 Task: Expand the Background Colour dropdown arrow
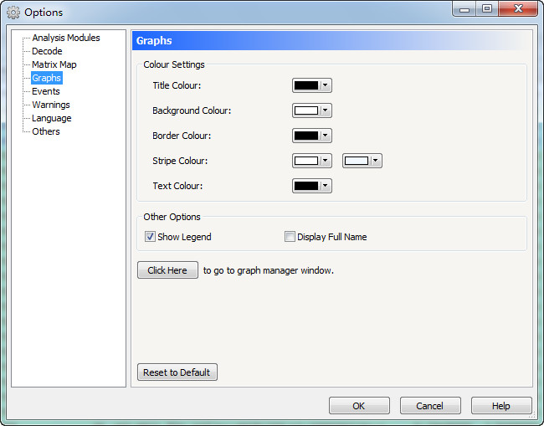(326, 110)
